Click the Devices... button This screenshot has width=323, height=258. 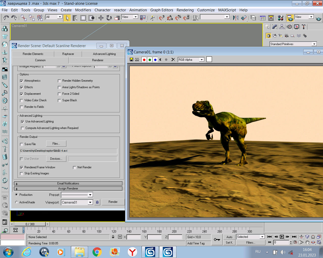[56, 159]
